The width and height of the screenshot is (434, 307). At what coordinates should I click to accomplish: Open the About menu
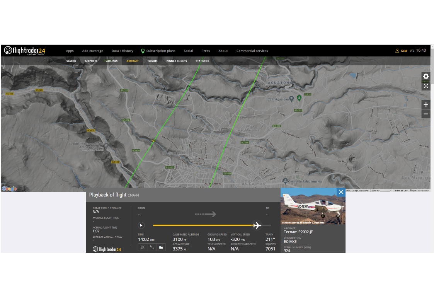tap(223, 51)
